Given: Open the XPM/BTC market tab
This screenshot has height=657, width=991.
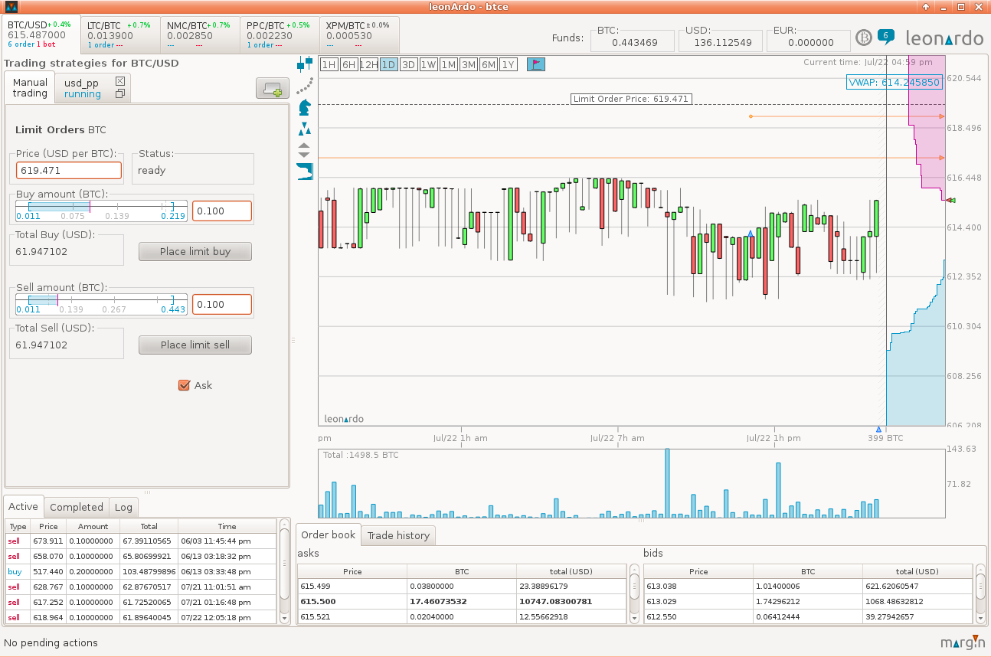Looking at the screenshot, I should click(358, 34).
